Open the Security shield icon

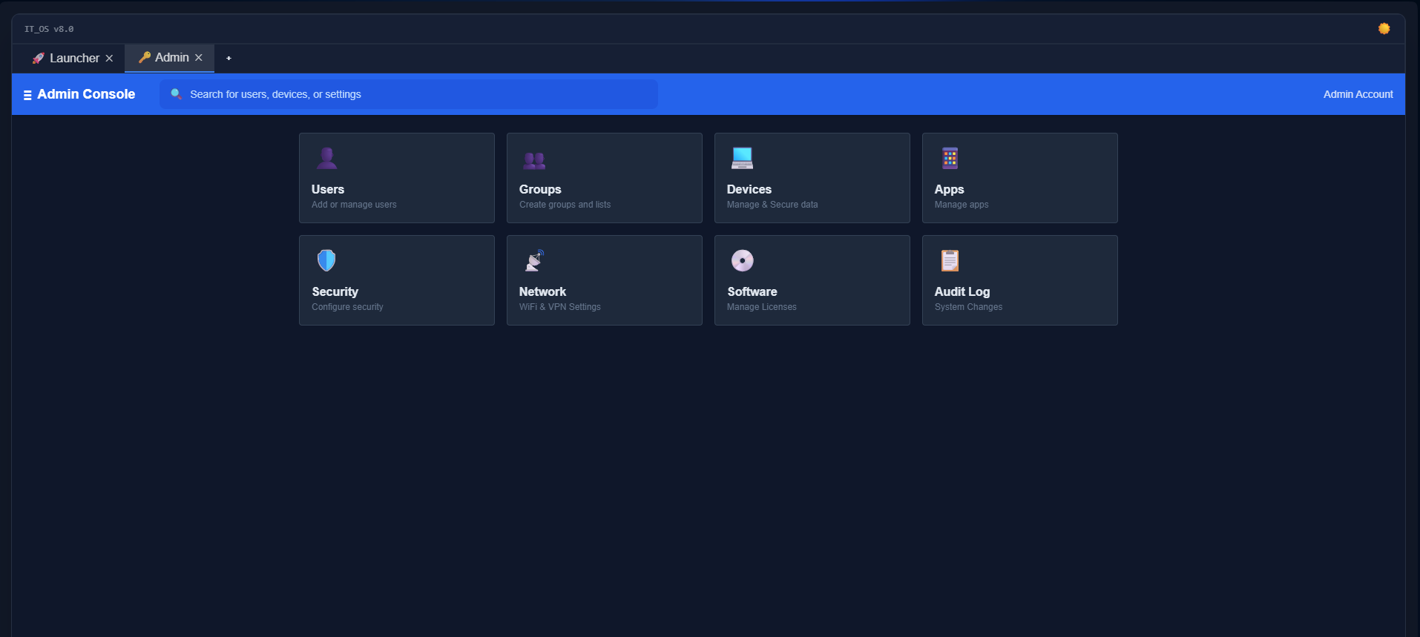pos(326,260)
